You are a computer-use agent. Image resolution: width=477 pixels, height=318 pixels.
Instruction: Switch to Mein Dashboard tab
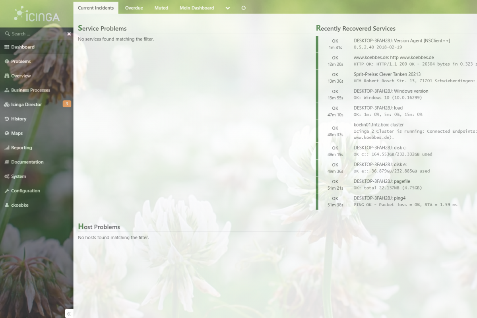point(197,8)
